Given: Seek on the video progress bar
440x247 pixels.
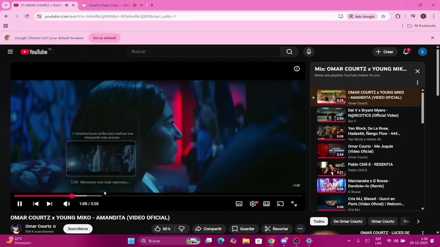Looking at the screenshot, I should (x=158, y=196).
